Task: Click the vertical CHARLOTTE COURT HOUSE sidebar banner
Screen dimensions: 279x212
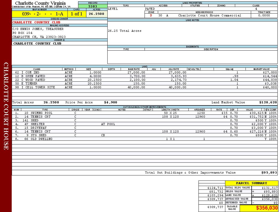Action: click(6, 106)
